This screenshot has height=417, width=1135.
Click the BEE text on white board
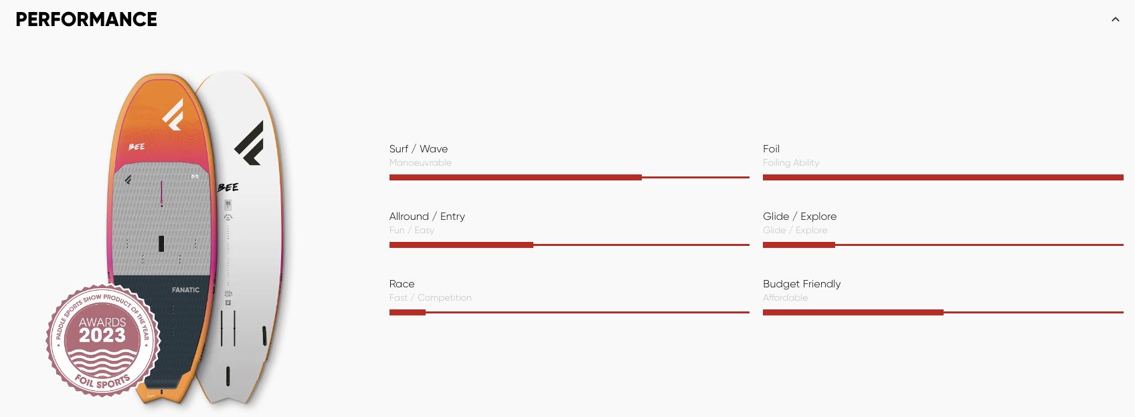228,187
